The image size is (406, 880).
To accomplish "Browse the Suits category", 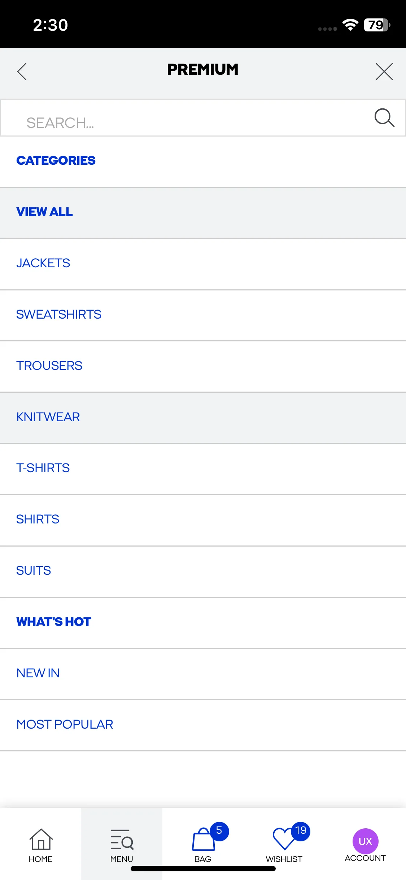I will (x=203, y=571).
